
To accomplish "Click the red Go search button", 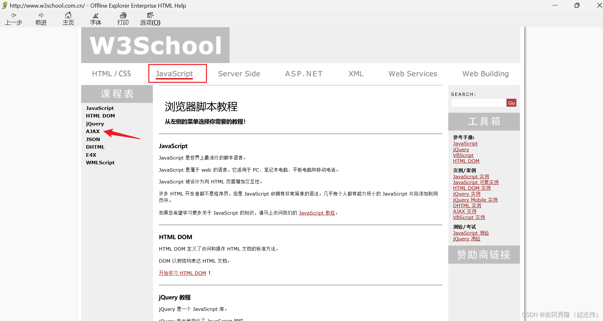I will click(x=511, y=103).
